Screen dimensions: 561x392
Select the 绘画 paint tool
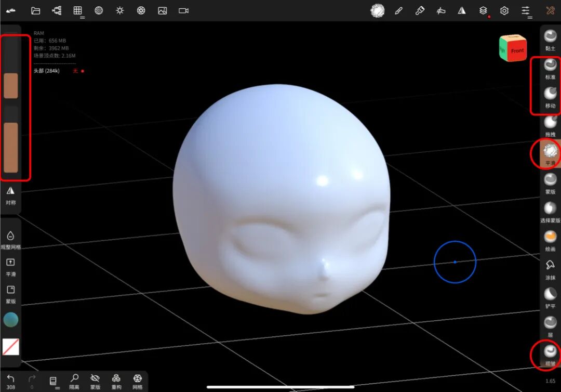tap(550, 241)
